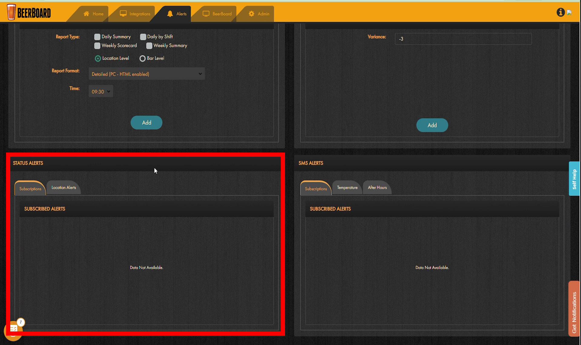Select the After Hours tab
The height and width of the screenshot is (345, 581).
377,188
